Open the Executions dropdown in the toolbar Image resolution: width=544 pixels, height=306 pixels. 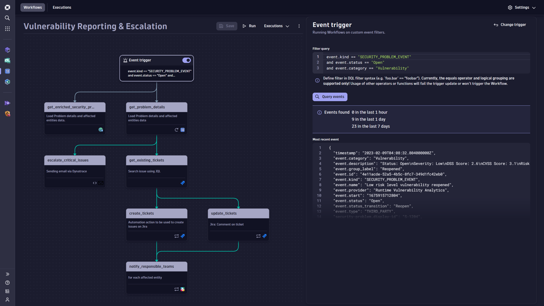click(276, 26)
